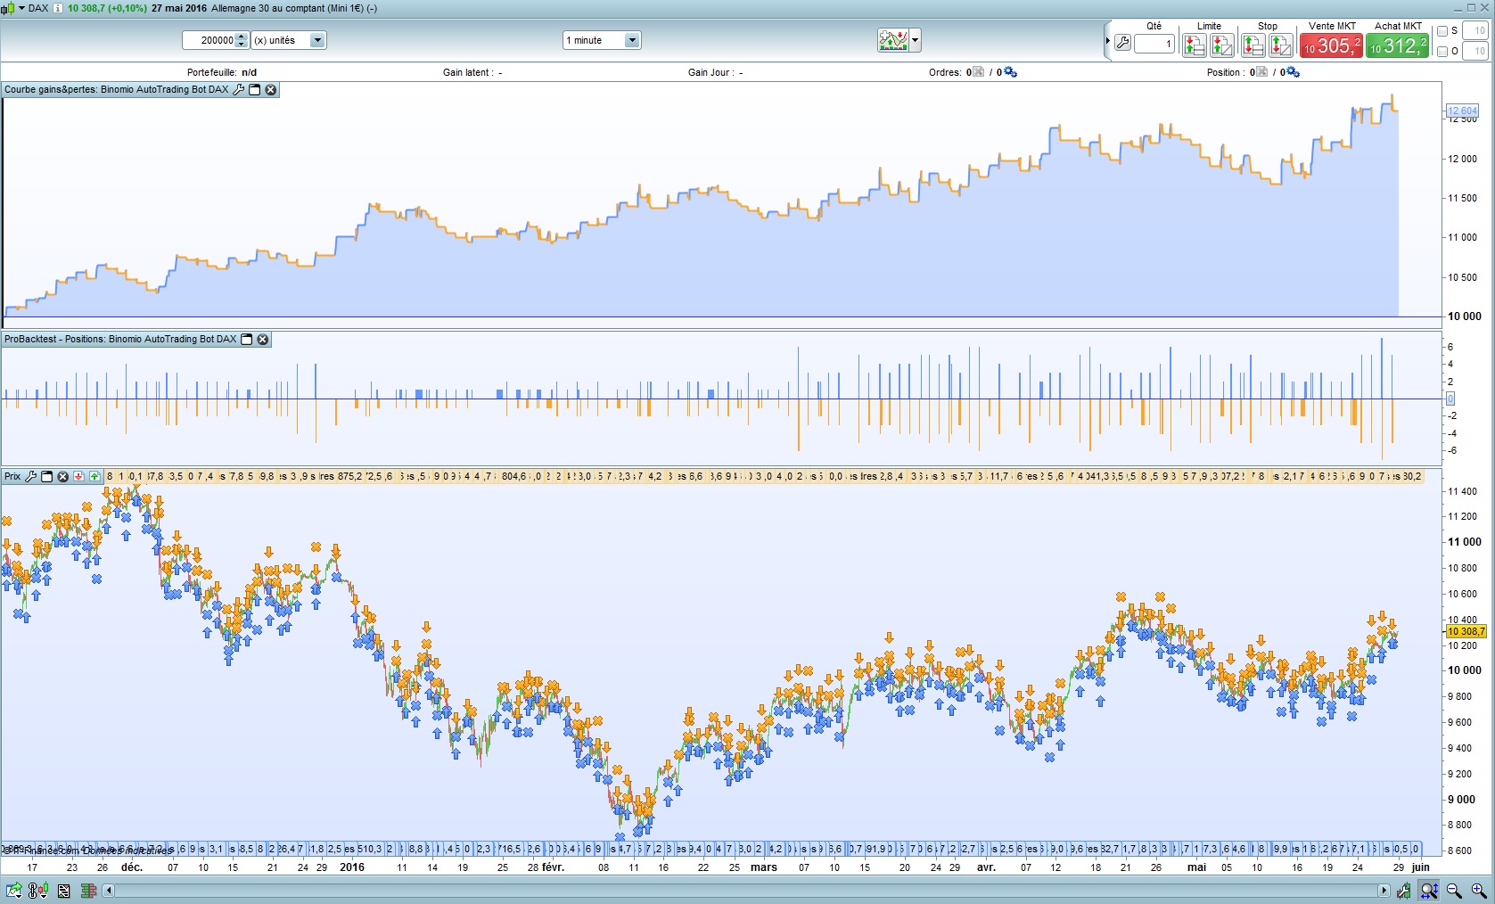Toggle the auto-fit zoom magnifier with arrows
Viewport: 1495px width, 904px height.
pyautogui.click(x=1429, y=890)
